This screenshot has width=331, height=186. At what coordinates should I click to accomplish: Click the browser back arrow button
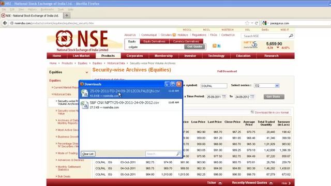(5, 23)
